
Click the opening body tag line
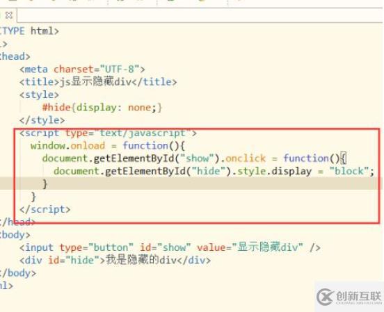(15, 235)
